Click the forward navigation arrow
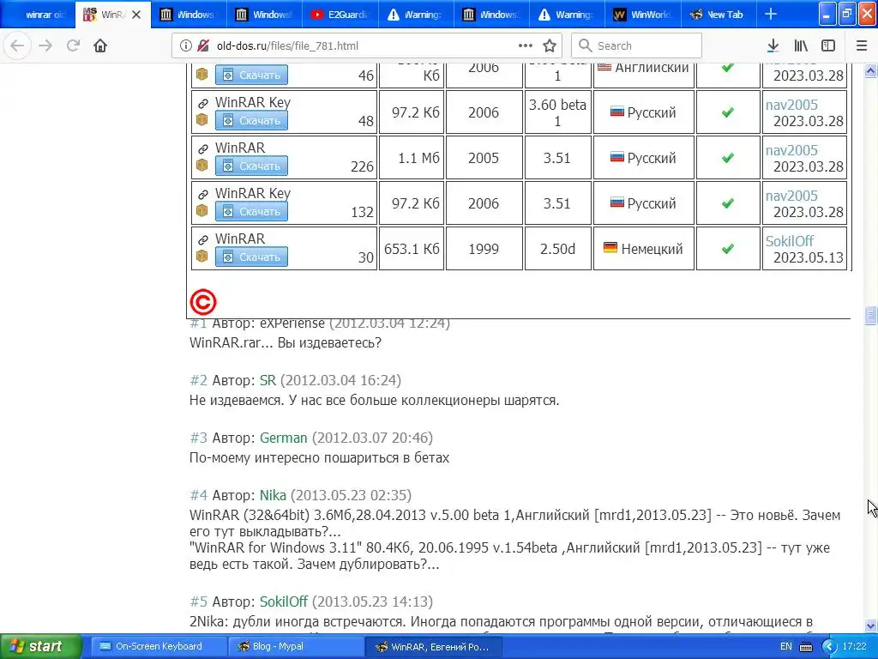This screenshot has width=878, height=659. (45, 46)
